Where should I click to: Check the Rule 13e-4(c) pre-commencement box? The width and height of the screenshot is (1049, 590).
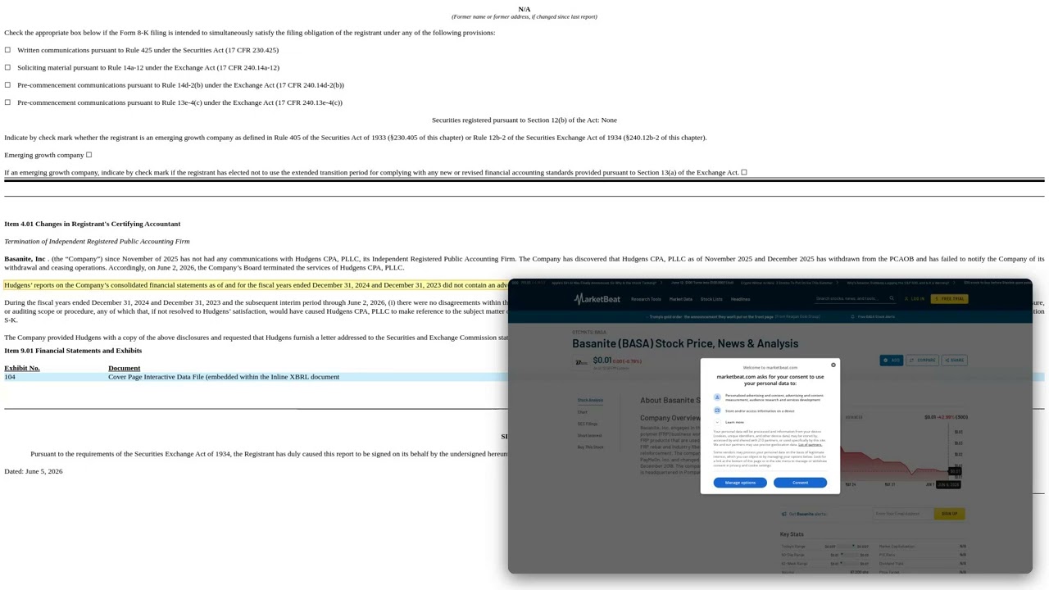[7, 102]
